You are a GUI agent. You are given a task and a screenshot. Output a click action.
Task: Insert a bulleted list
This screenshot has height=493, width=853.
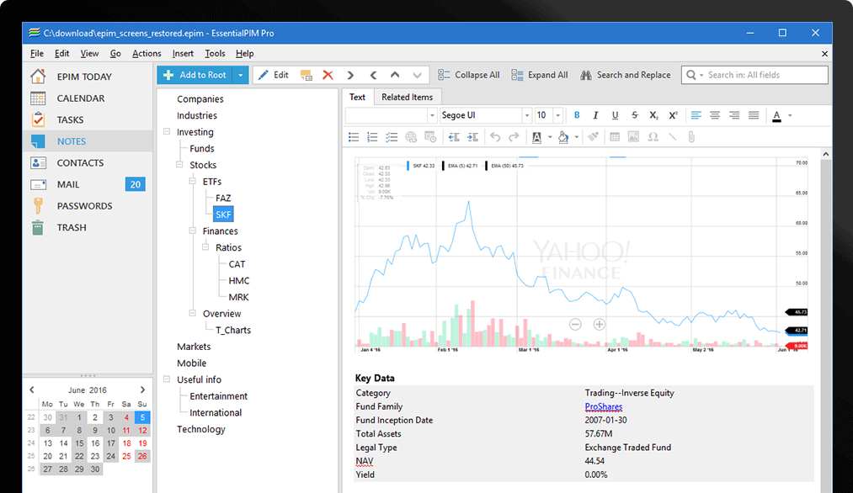[x=354, y=137]
